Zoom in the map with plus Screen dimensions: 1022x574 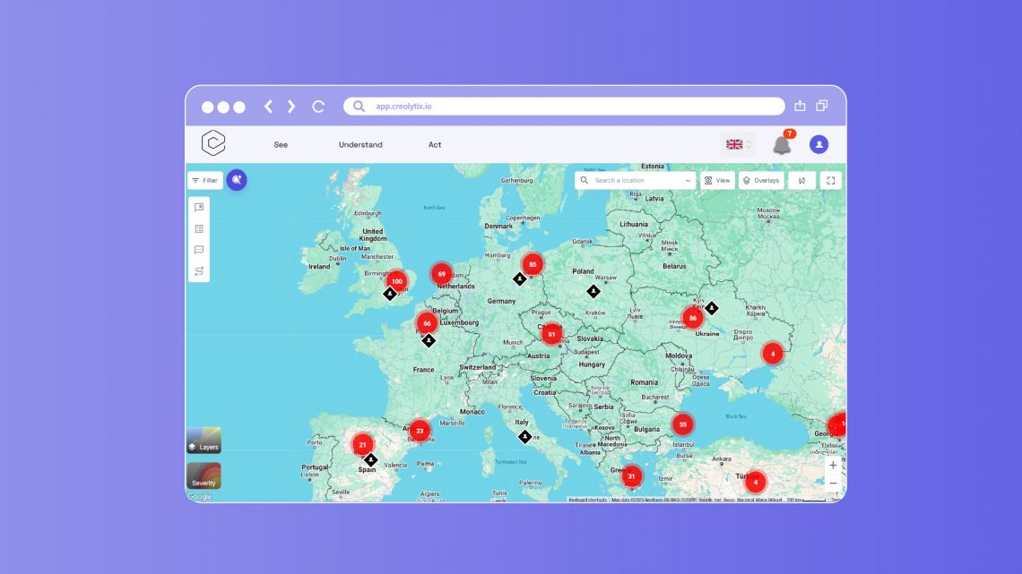(833, 466)
